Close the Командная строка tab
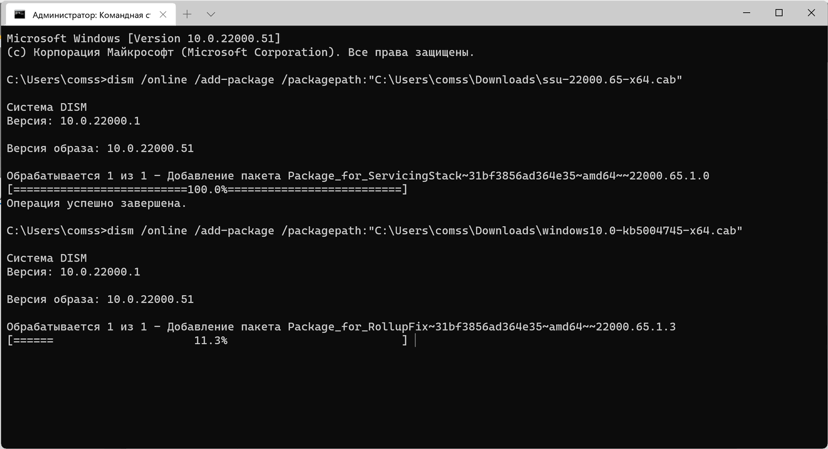828x449 pixels. pyautogui.click(x=163, y=14)
